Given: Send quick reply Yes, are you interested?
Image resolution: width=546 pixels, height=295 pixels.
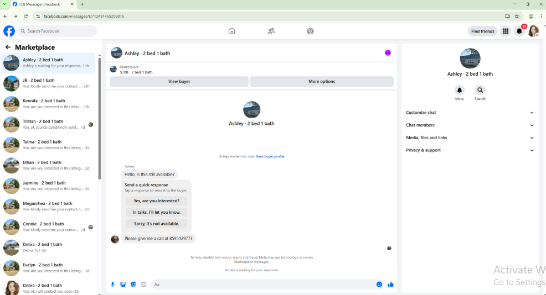Looking at the screenshot, I should 156,201.
